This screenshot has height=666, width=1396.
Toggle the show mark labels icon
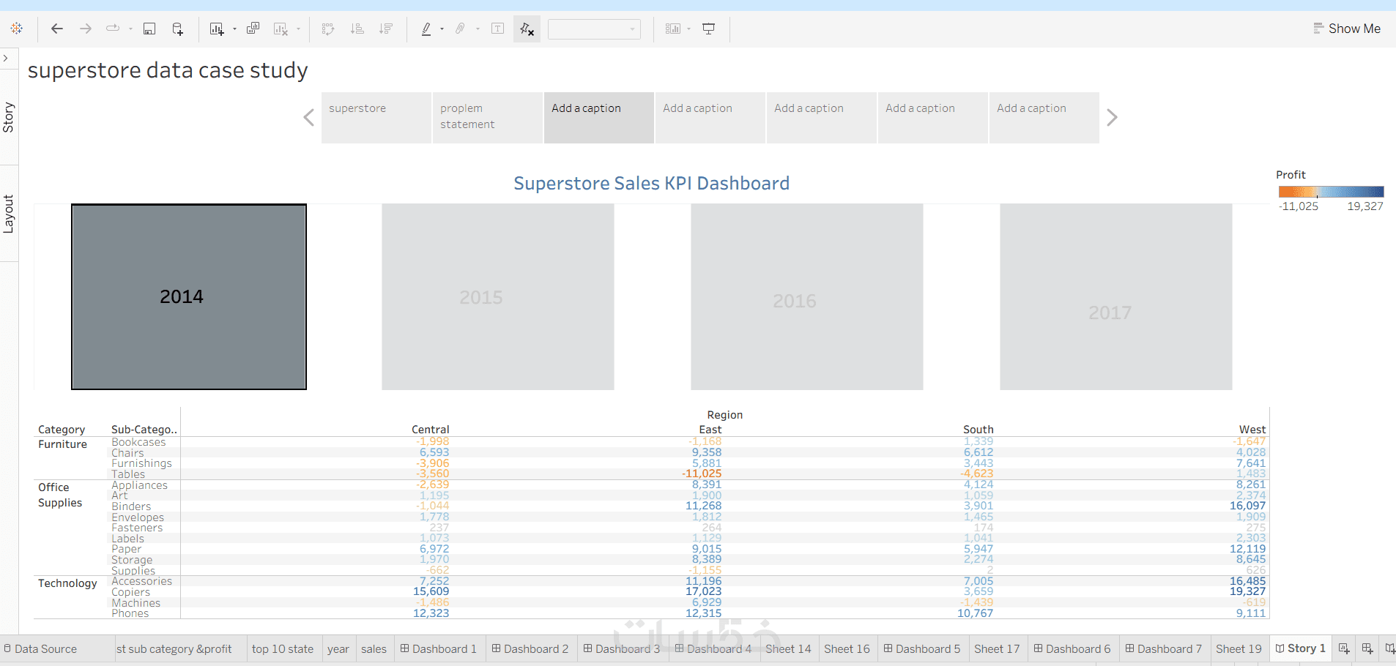coord(498,29)
